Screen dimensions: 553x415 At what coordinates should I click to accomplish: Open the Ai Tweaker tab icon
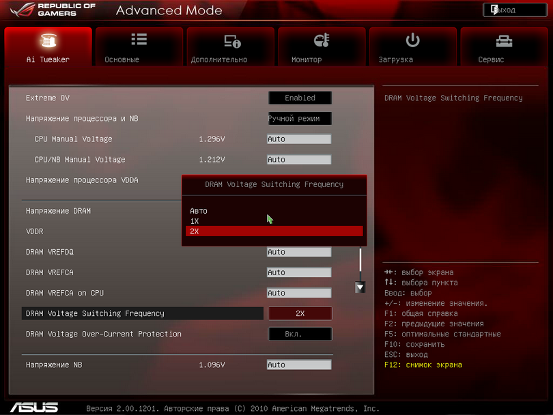click(48, 41)
